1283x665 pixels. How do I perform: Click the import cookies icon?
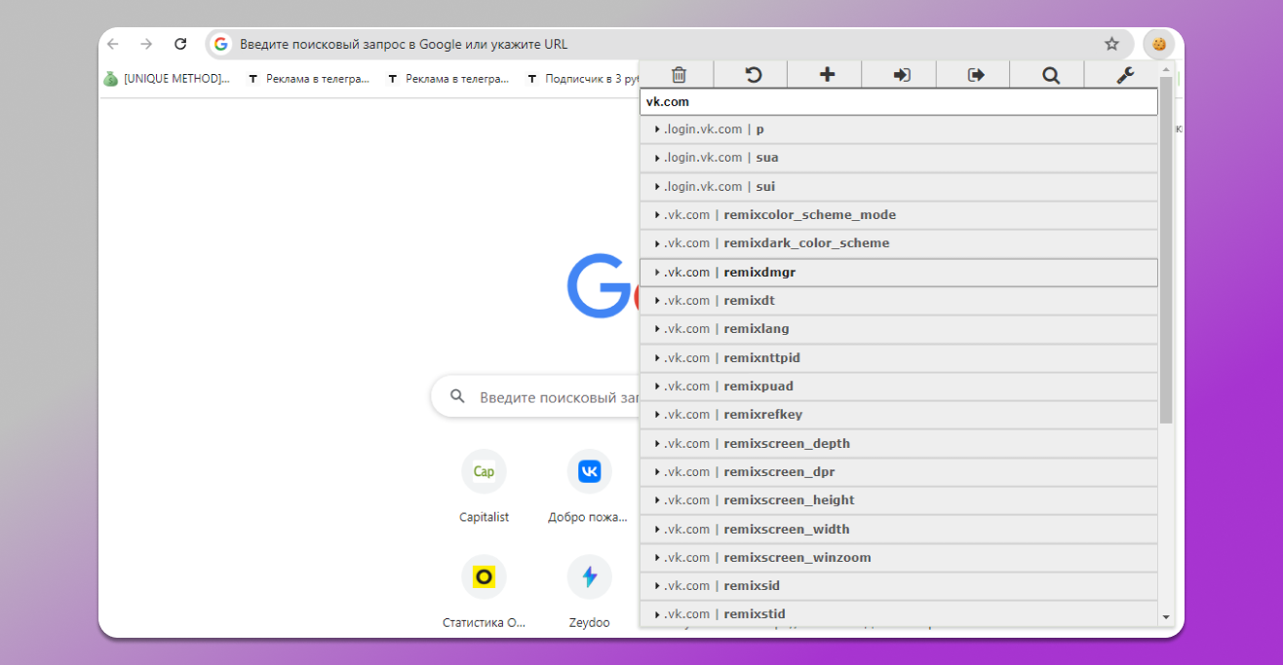[x=902, y=75]
